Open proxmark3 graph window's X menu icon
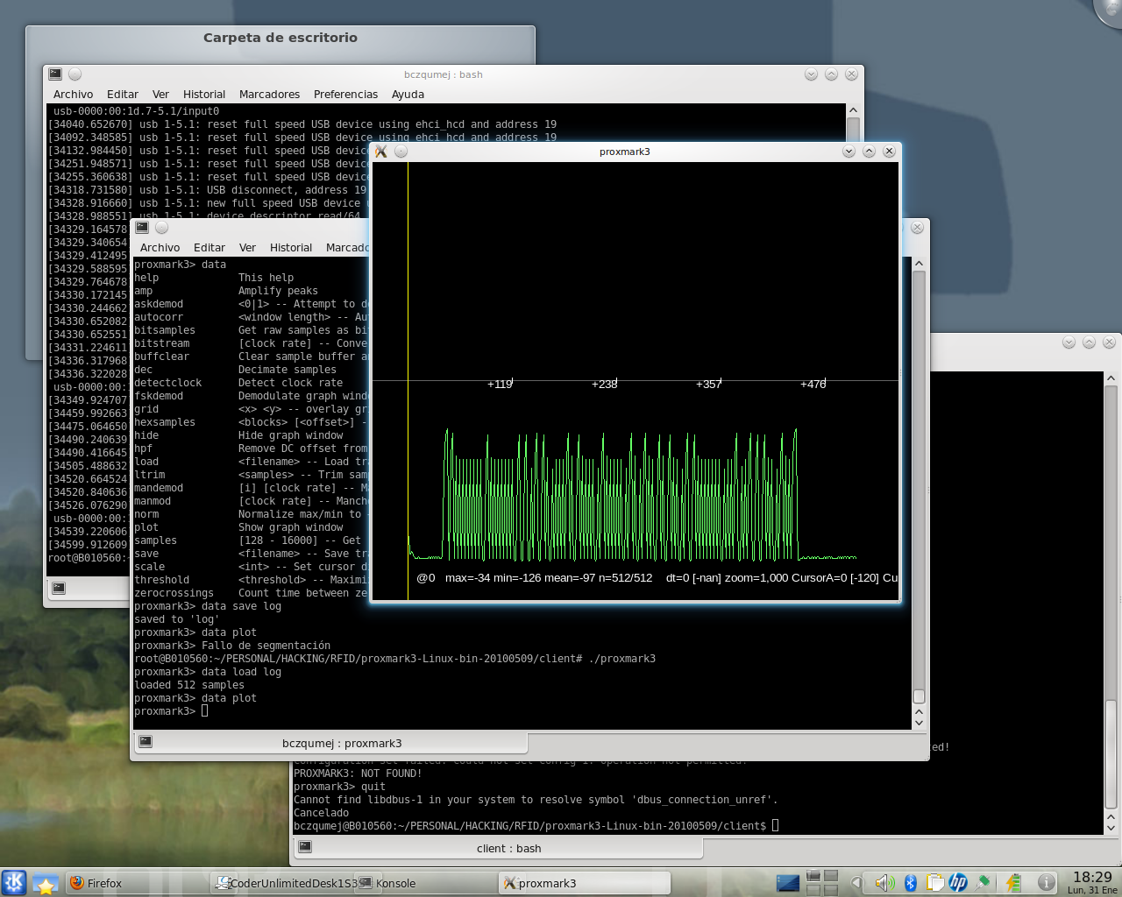Viewport: 1122px width, 897px height. [x=381, y=152]
